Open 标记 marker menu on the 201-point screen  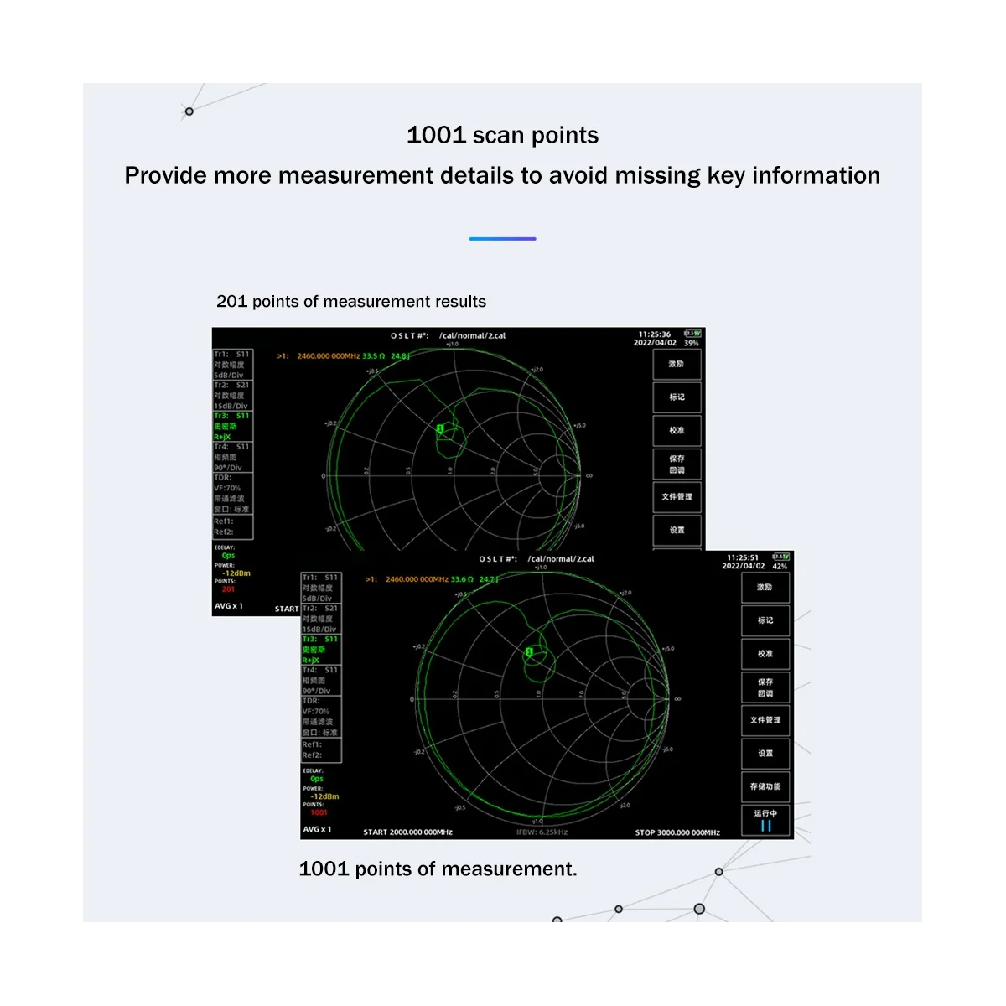pos(677,397)
